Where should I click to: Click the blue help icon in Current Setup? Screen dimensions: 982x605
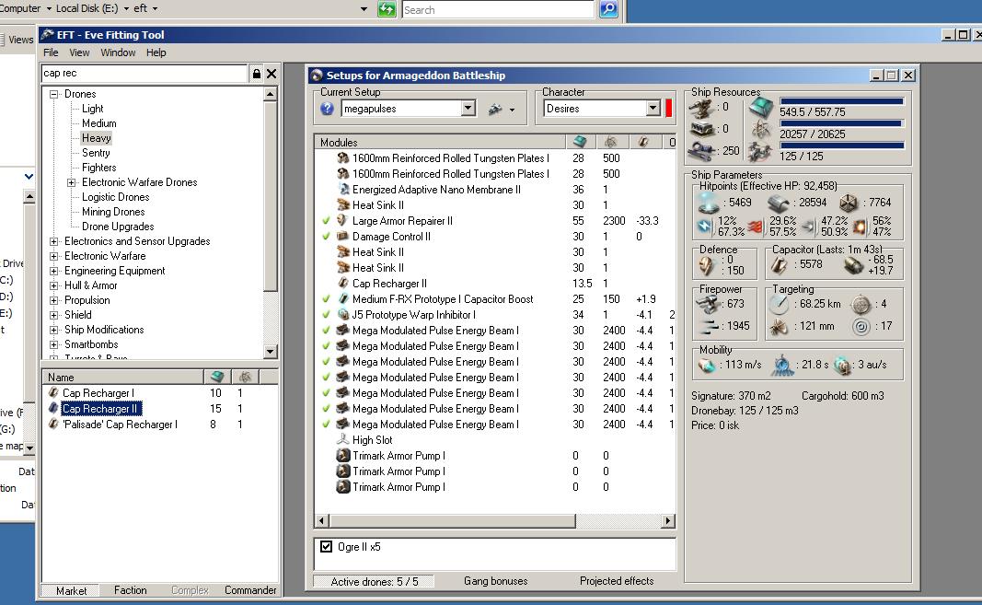pyautogui.click(x=327, y=109)
